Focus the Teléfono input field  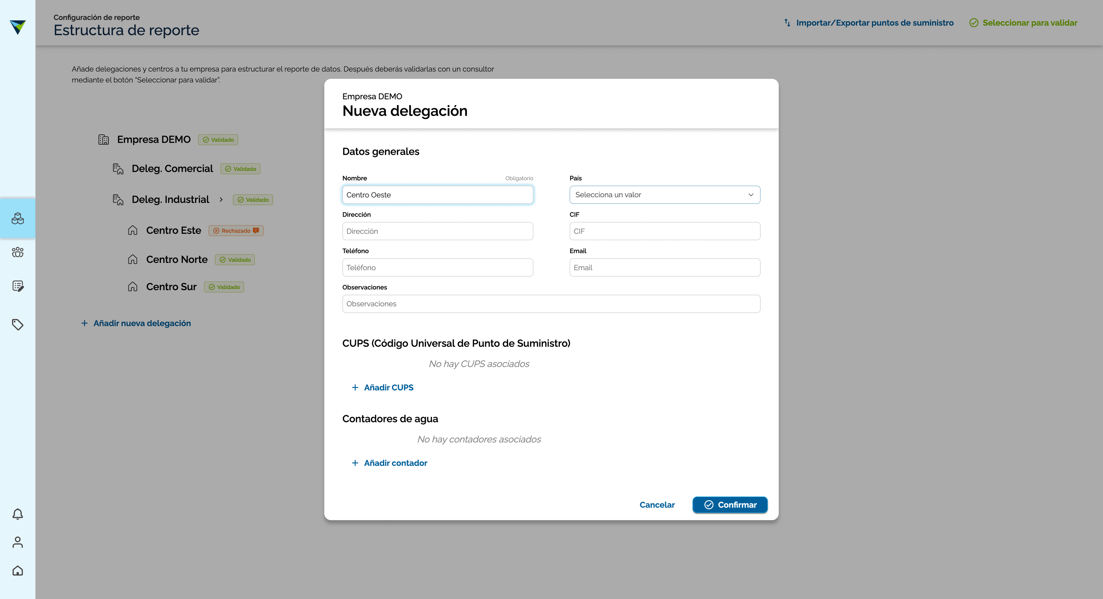point(437,267)
